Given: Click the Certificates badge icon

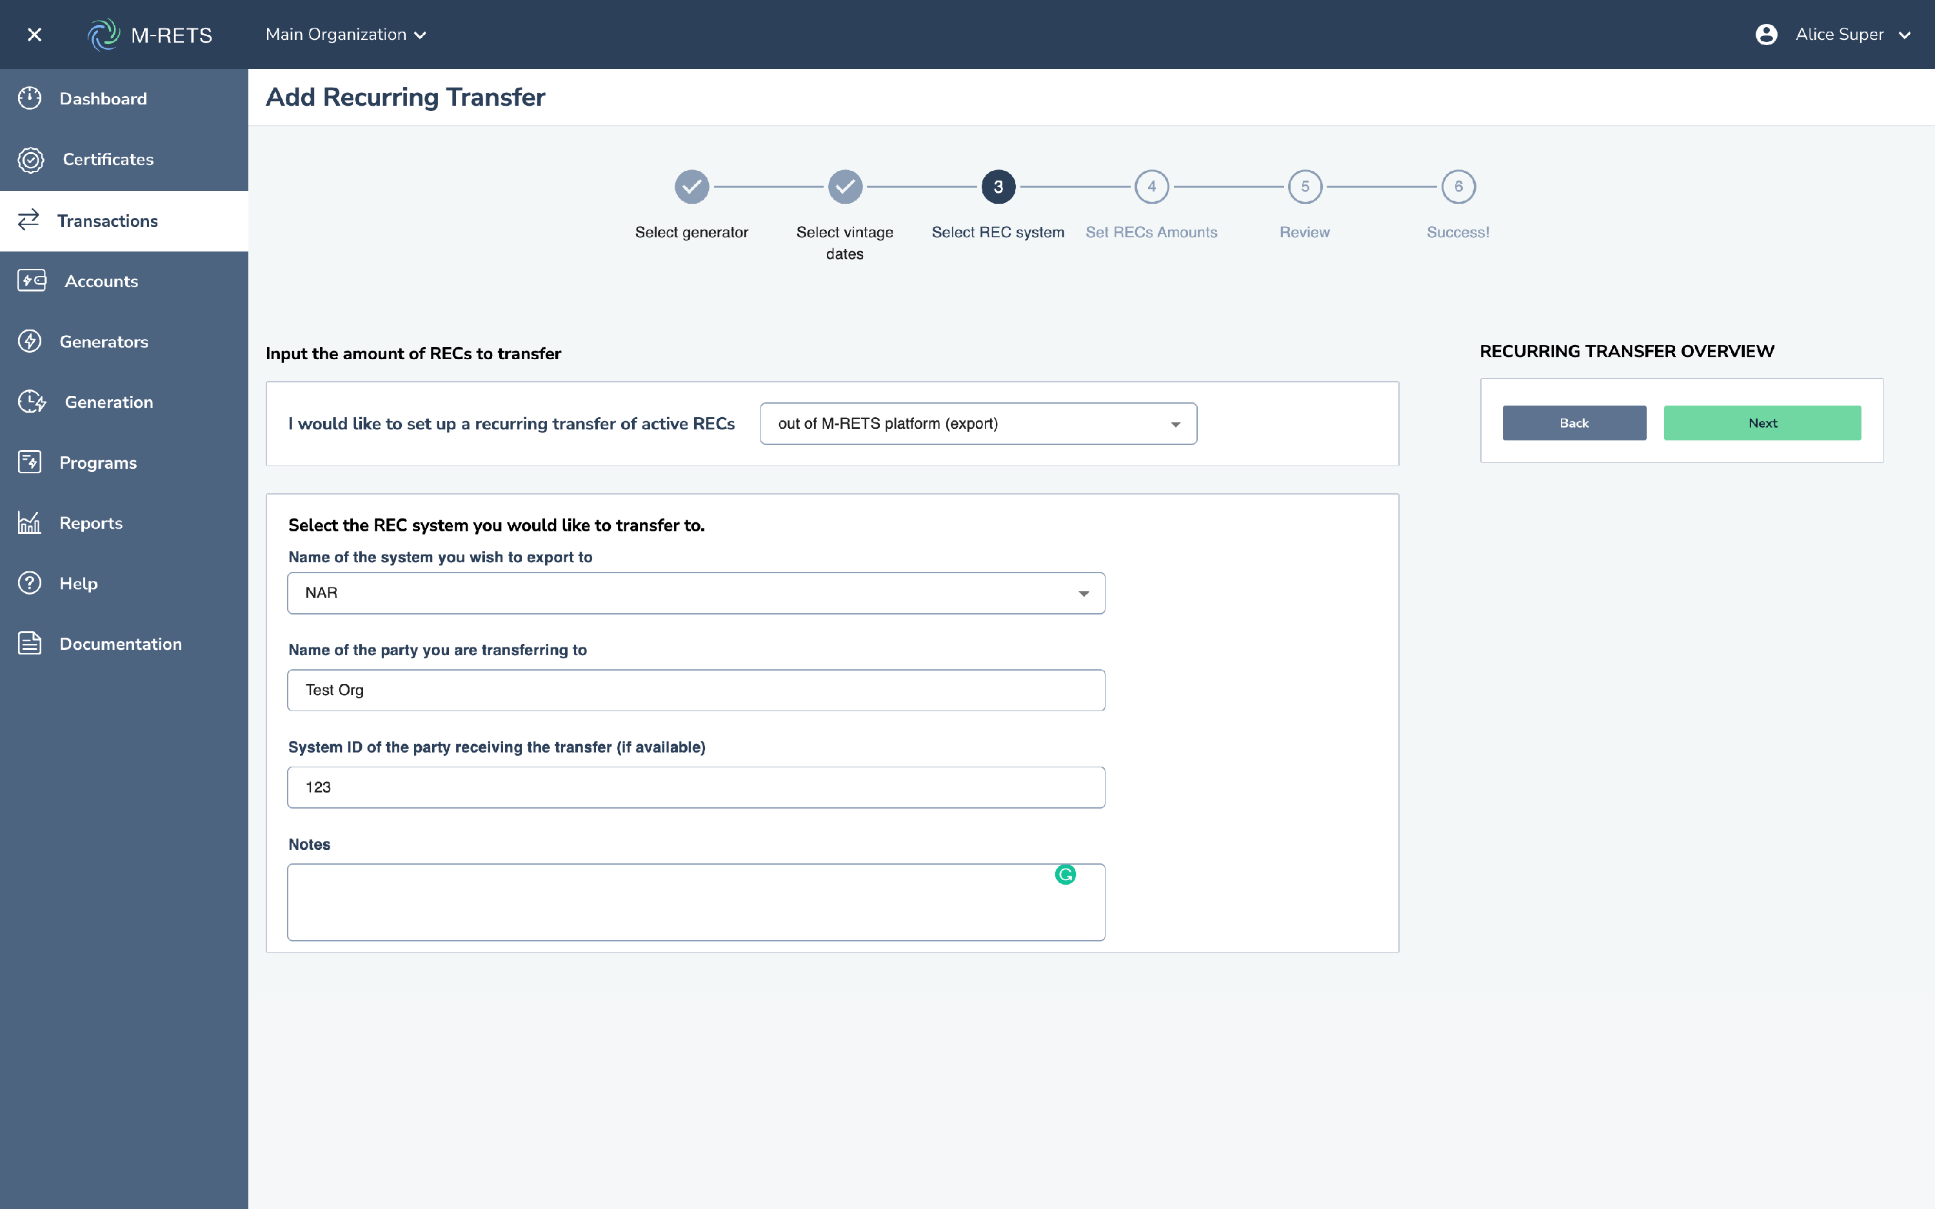Looking at the screenshot, I should point(30,159).
